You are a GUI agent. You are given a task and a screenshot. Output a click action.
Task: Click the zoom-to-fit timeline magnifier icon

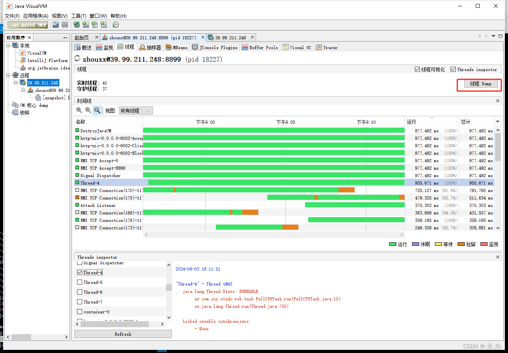click(x=97, y=110)
